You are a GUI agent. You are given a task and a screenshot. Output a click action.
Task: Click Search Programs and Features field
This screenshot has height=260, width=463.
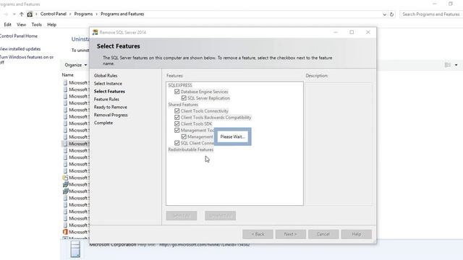click(x=431, y=14)
